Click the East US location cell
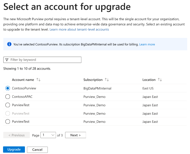The height and width of the screenshot is (154, 190). (148, 88)
